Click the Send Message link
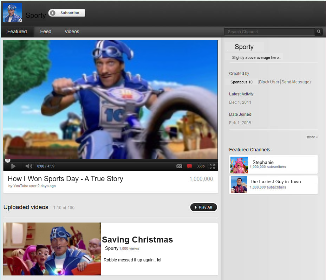The height and width of the screenshot is (280, 326). (296, 82)
